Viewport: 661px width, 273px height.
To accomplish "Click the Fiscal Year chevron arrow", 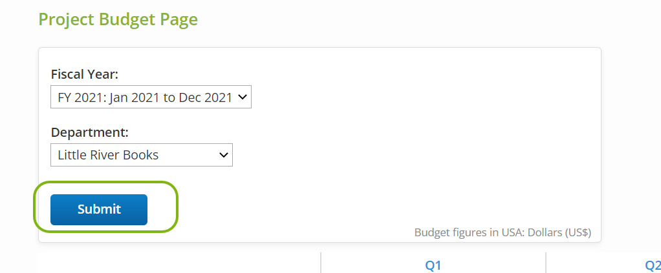I will [242, 97].
